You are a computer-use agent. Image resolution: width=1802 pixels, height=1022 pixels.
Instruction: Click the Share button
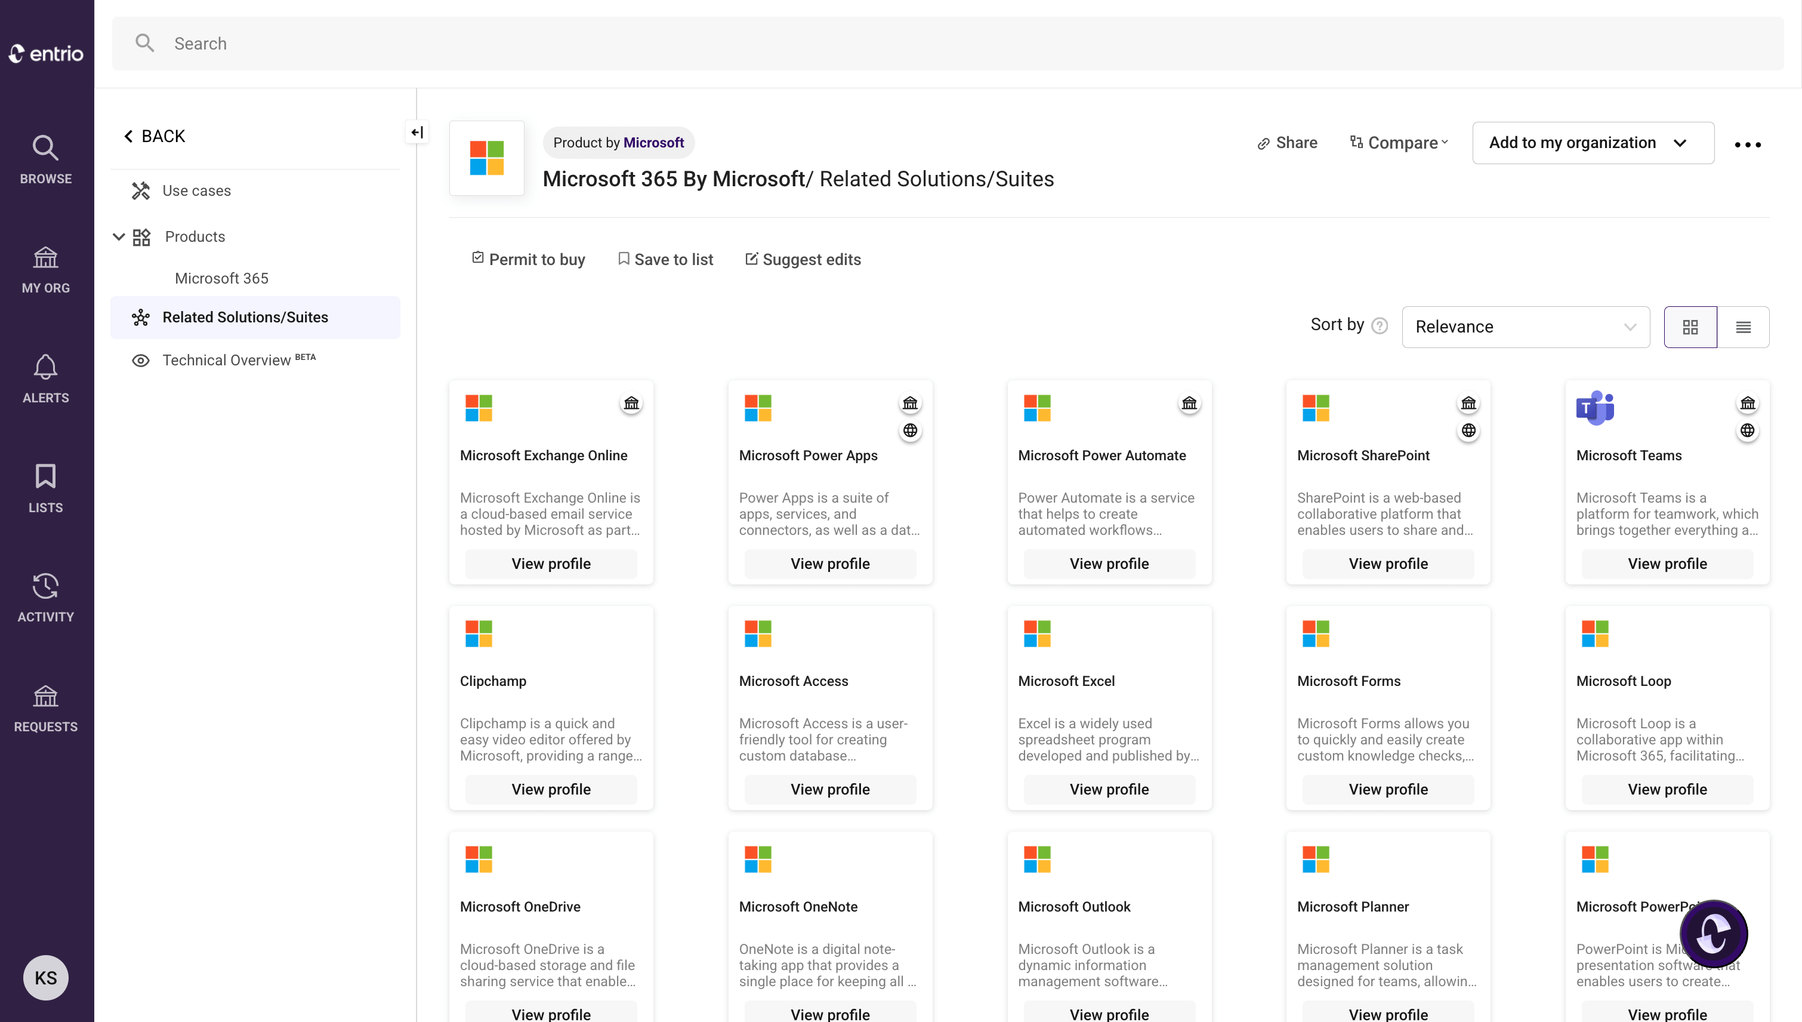1287,143
